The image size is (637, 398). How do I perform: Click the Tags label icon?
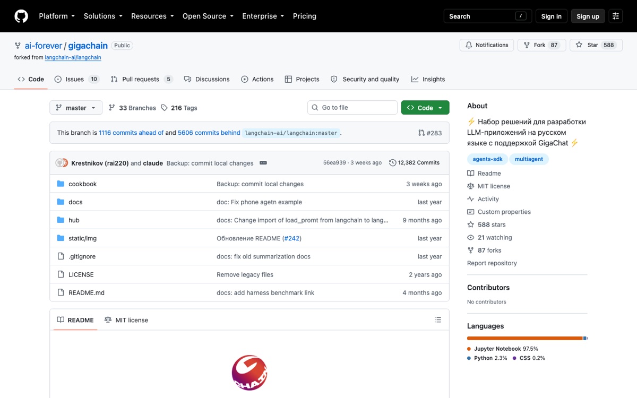pos(164,108)
